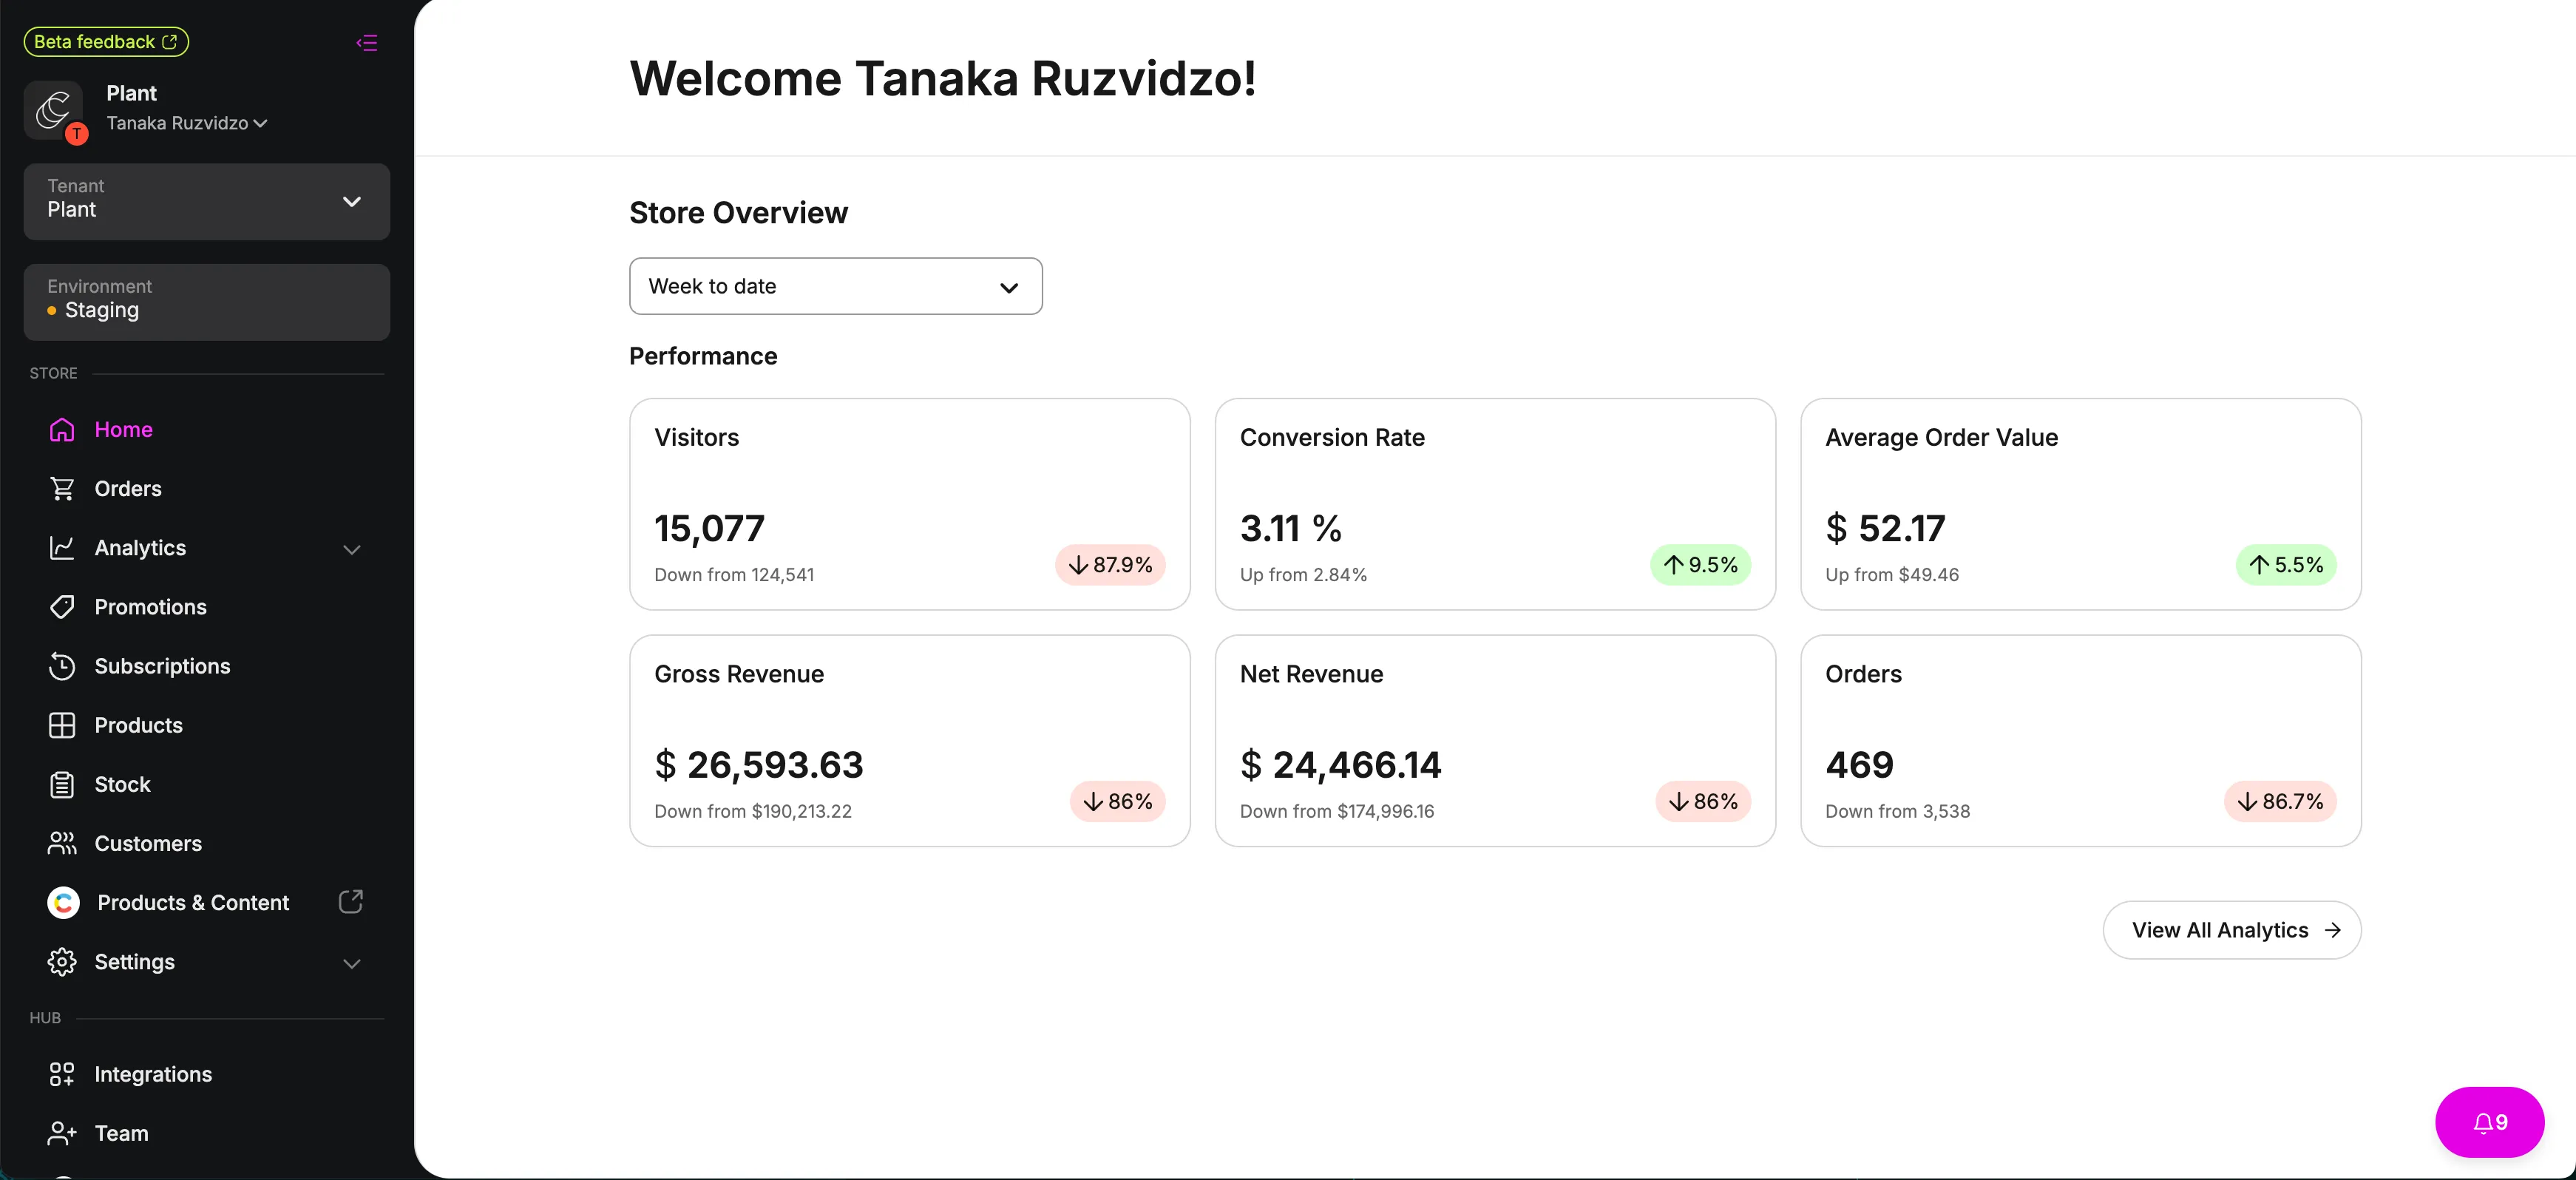Click View All Analytics button

coord(2232,931)
